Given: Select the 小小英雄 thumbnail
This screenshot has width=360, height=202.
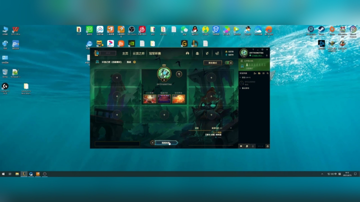Looking at the screenshot, I should (x=149, y=99).
